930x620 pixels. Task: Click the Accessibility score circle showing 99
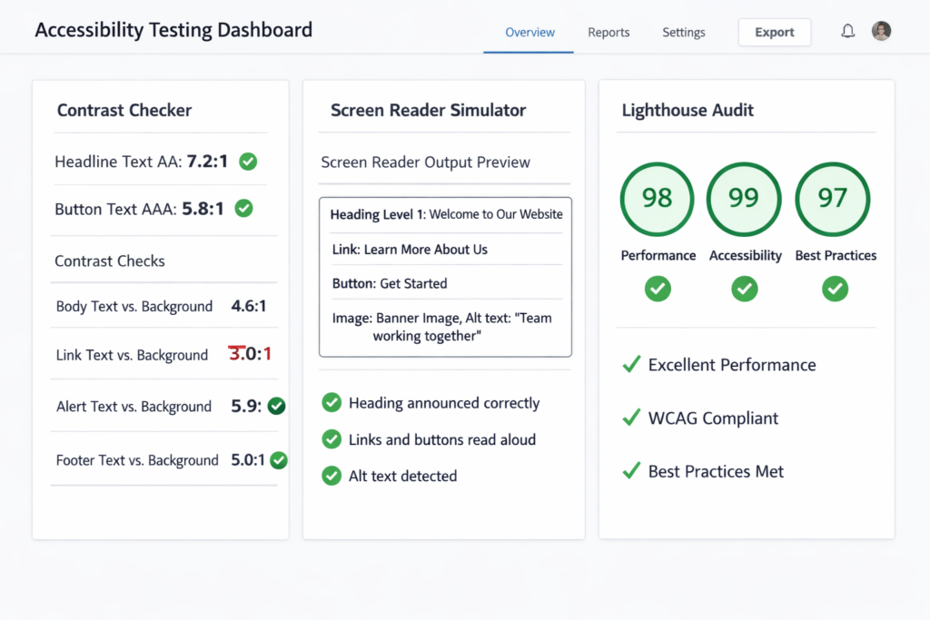pos(744,199)
